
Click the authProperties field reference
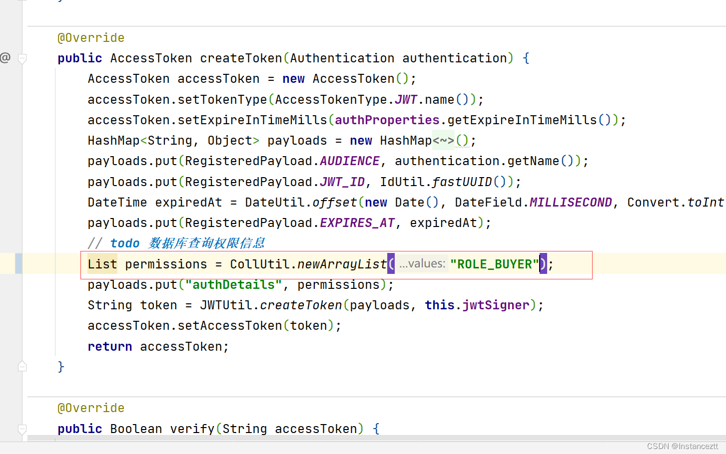(387, 120)
